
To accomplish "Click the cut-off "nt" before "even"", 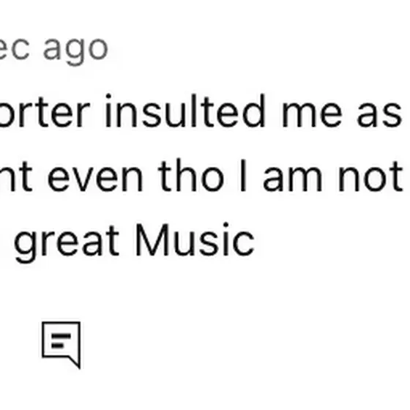I will point(16,176).
